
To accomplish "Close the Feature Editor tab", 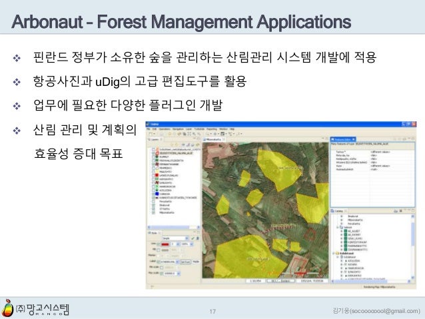I will (x=354, y=139).
